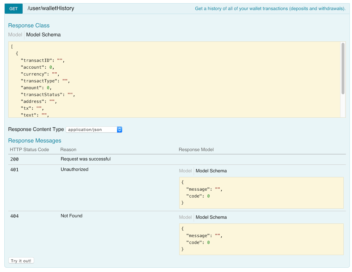The width and height of the screenshot is (352, 272).
Task: Click the "amount": 0 line in schema
Action: click(x=36, y=88)
